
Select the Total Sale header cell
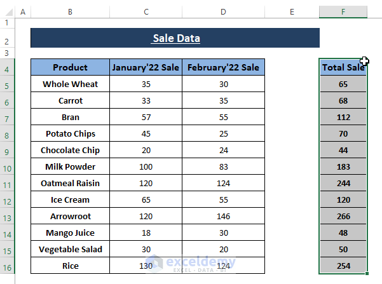(x=343, y=68)
